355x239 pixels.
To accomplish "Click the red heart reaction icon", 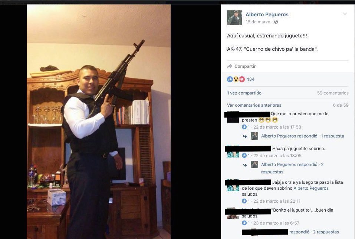I will click(x=242, y=79).
